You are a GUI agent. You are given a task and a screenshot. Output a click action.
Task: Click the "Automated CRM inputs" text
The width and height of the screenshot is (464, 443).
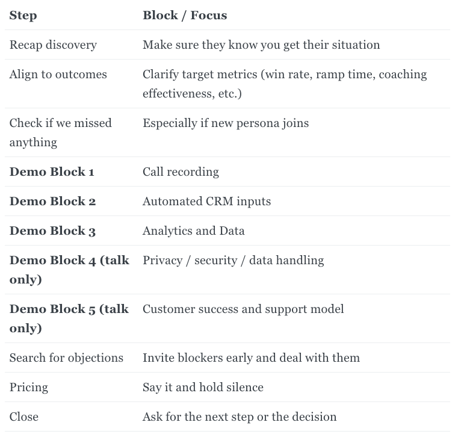206,202
